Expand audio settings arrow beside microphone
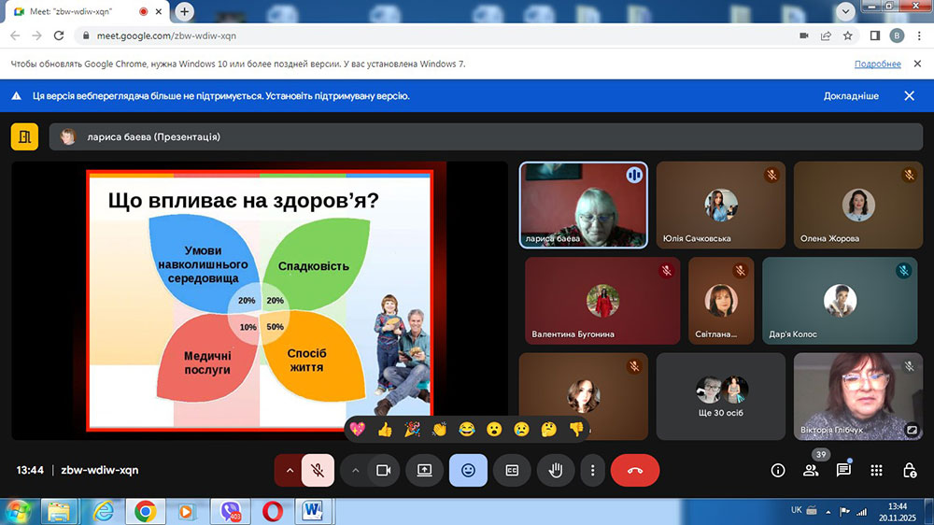The width and height of the screenshot is (934, 525). tap(288, 471)
